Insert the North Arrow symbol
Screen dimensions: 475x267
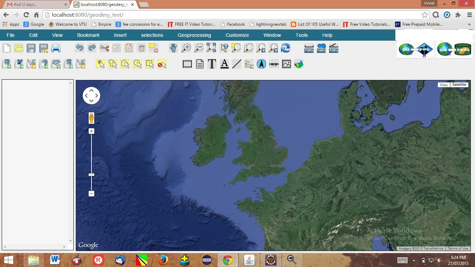pos(261,64)
